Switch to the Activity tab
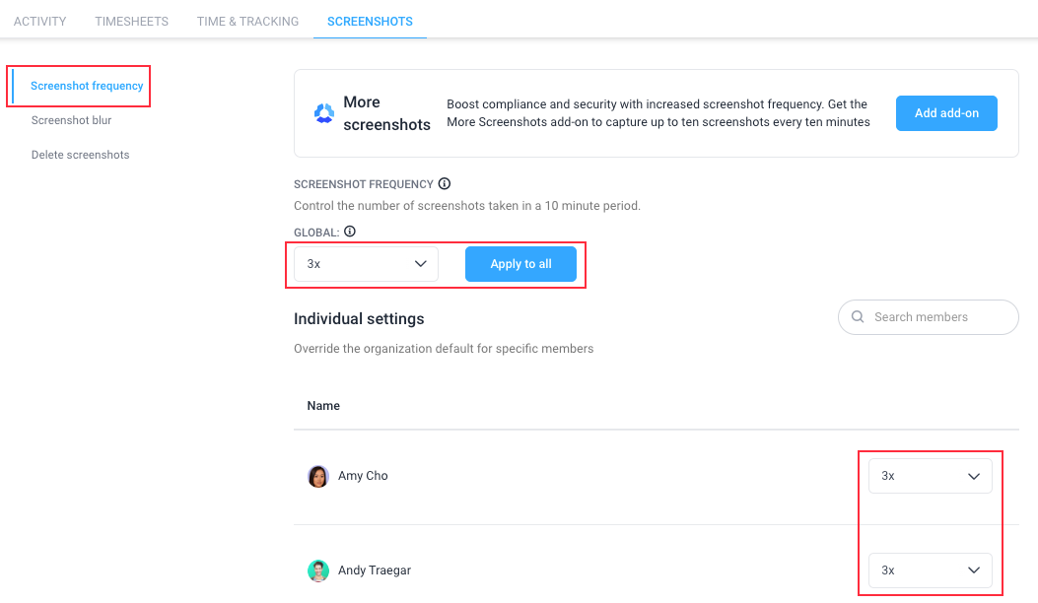This screenshot has height=603, width=1038. (39, 21)
